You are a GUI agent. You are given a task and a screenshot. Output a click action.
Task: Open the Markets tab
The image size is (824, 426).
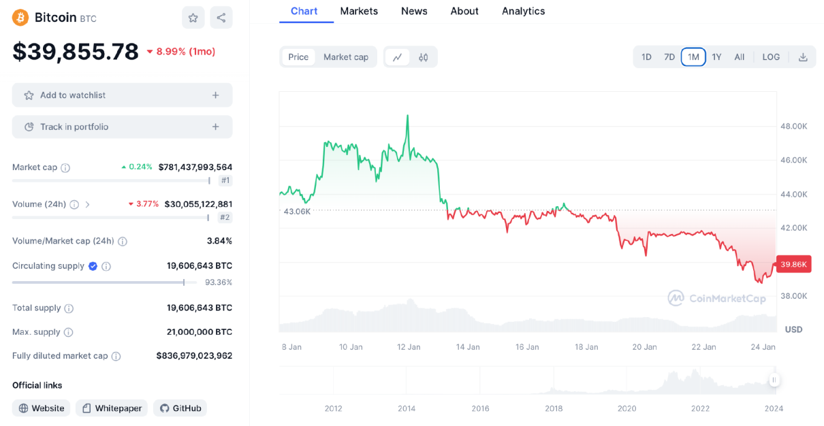click(x=359, y=11)
